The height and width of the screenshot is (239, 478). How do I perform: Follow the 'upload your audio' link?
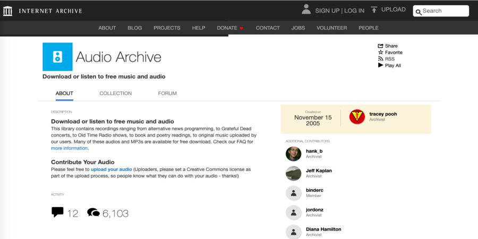click(x=112, y=169)
